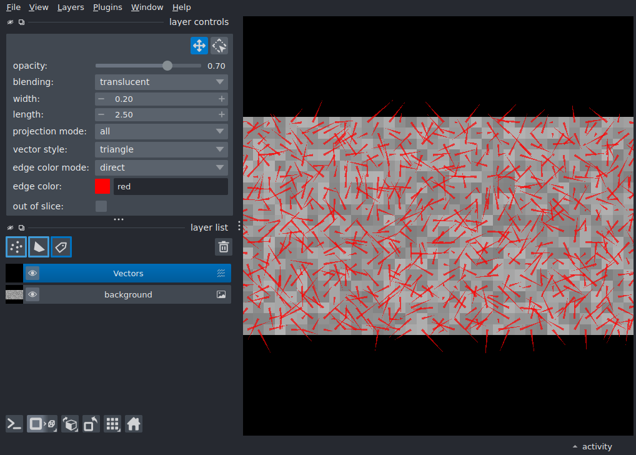Click the opacity value 0.70

coord(216,66)
